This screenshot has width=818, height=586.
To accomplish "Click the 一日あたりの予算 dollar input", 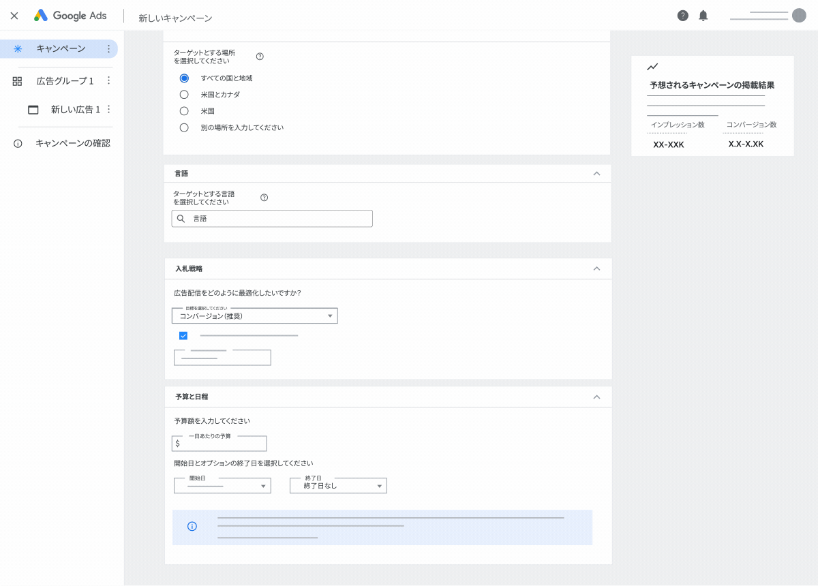I will pos(219,444).
